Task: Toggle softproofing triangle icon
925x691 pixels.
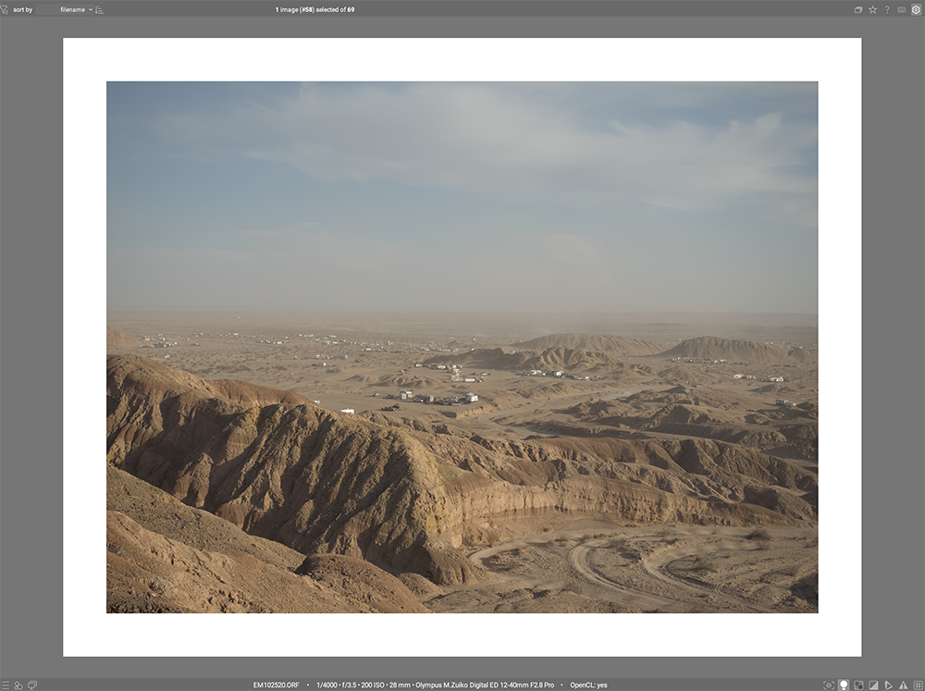Action: (888, 685)
